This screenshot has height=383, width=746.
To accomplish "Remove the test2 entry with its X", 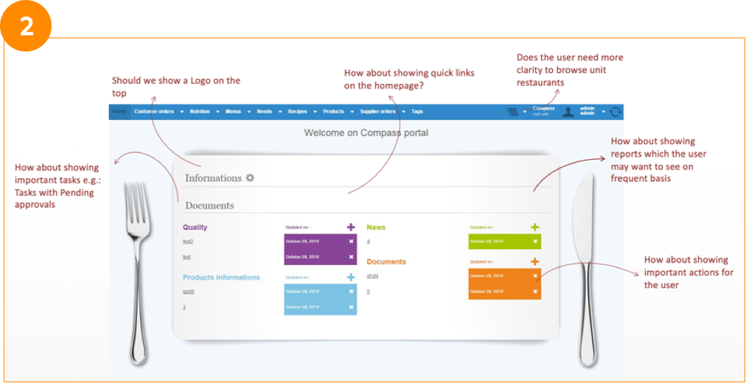I will coord(351,242).
